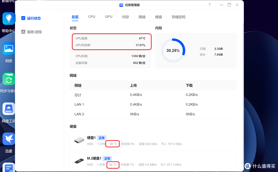
Task: Open the 帮助中心 lightbulb desktop icon
Action: pyautogui.click(x=8, y=19)
